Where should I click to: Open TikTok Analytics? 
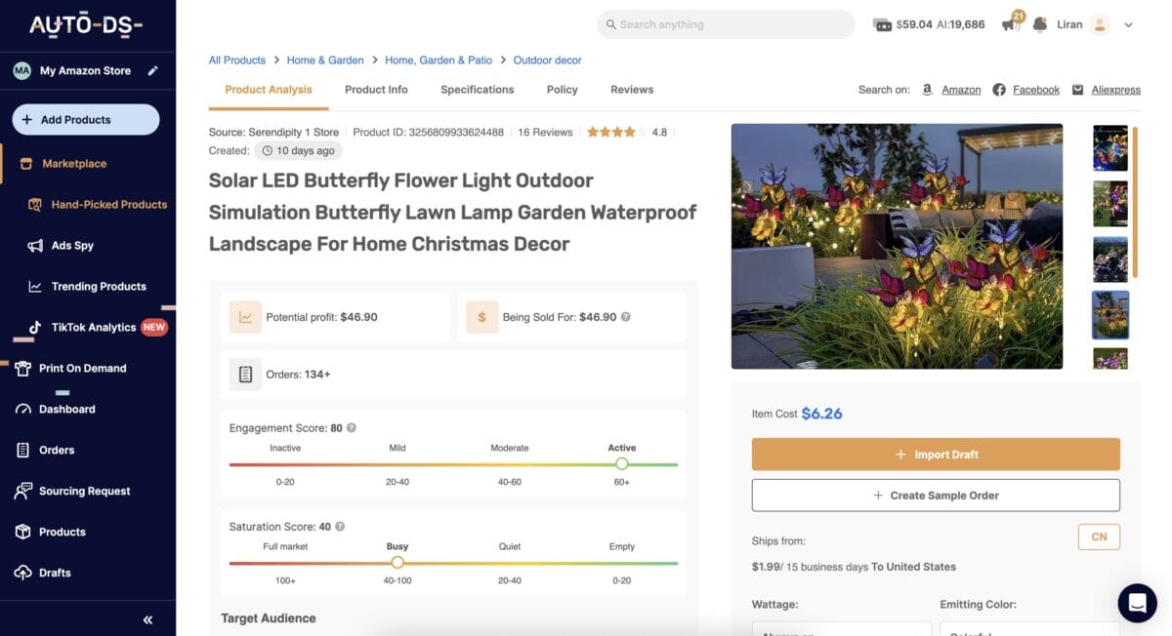click(x=94, y=327)
